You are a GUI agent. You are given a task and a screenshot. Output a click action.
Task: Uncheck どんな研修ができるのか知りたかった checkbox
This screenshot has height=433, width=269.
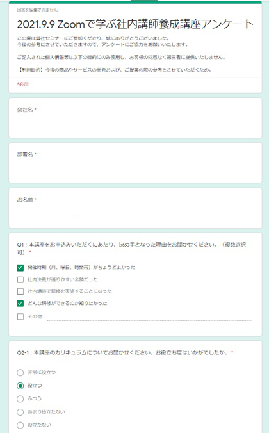coord(20,304)
